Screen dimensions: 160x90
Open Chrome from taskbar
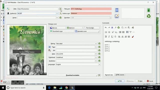click(x=66, y=88)
